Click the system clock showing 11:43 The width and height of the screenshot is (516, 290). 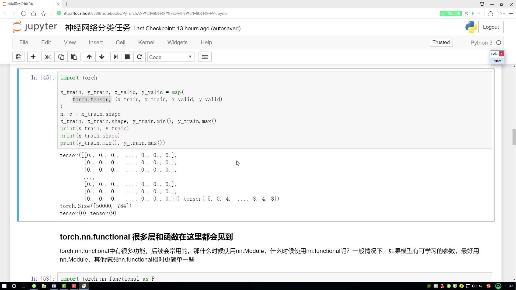(509, 286)
